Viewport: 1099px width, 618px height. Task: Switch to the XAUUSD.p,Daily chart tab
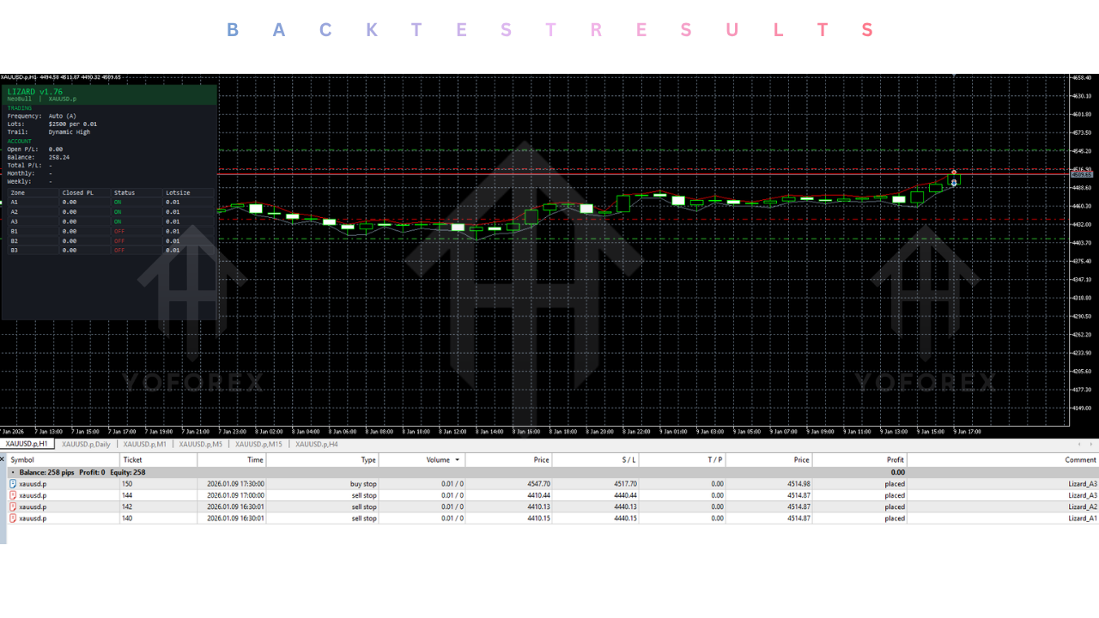pos(86,444)
